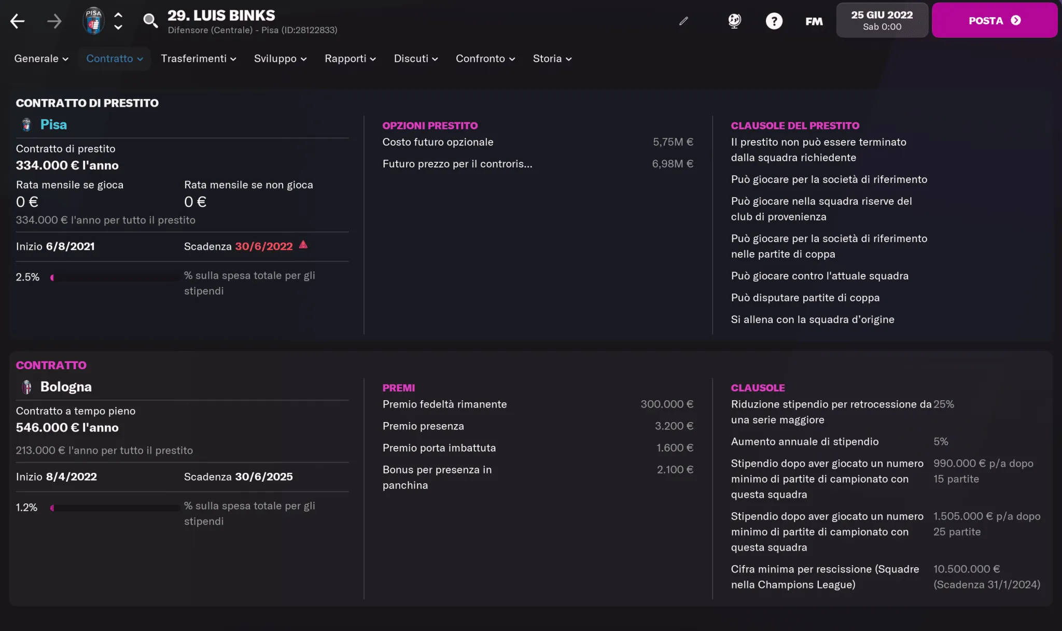Click the small Bologna club crest

point(26,387)
